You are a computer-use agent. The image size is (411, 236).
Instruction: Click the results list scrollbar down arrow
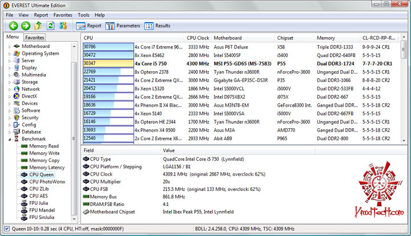click(404, 140)
